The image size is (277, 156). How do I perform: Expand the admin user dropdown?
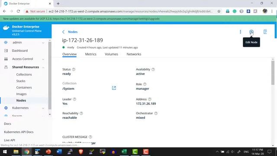coord(43,42)
